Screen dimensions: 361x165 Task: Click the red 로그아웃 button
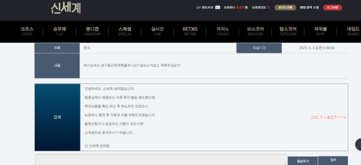pos(333,7)
